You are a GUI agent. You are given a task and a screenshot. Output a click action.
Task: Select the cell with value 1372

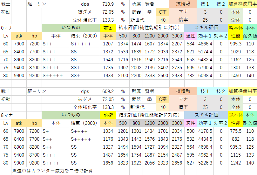tap(108, 52)
